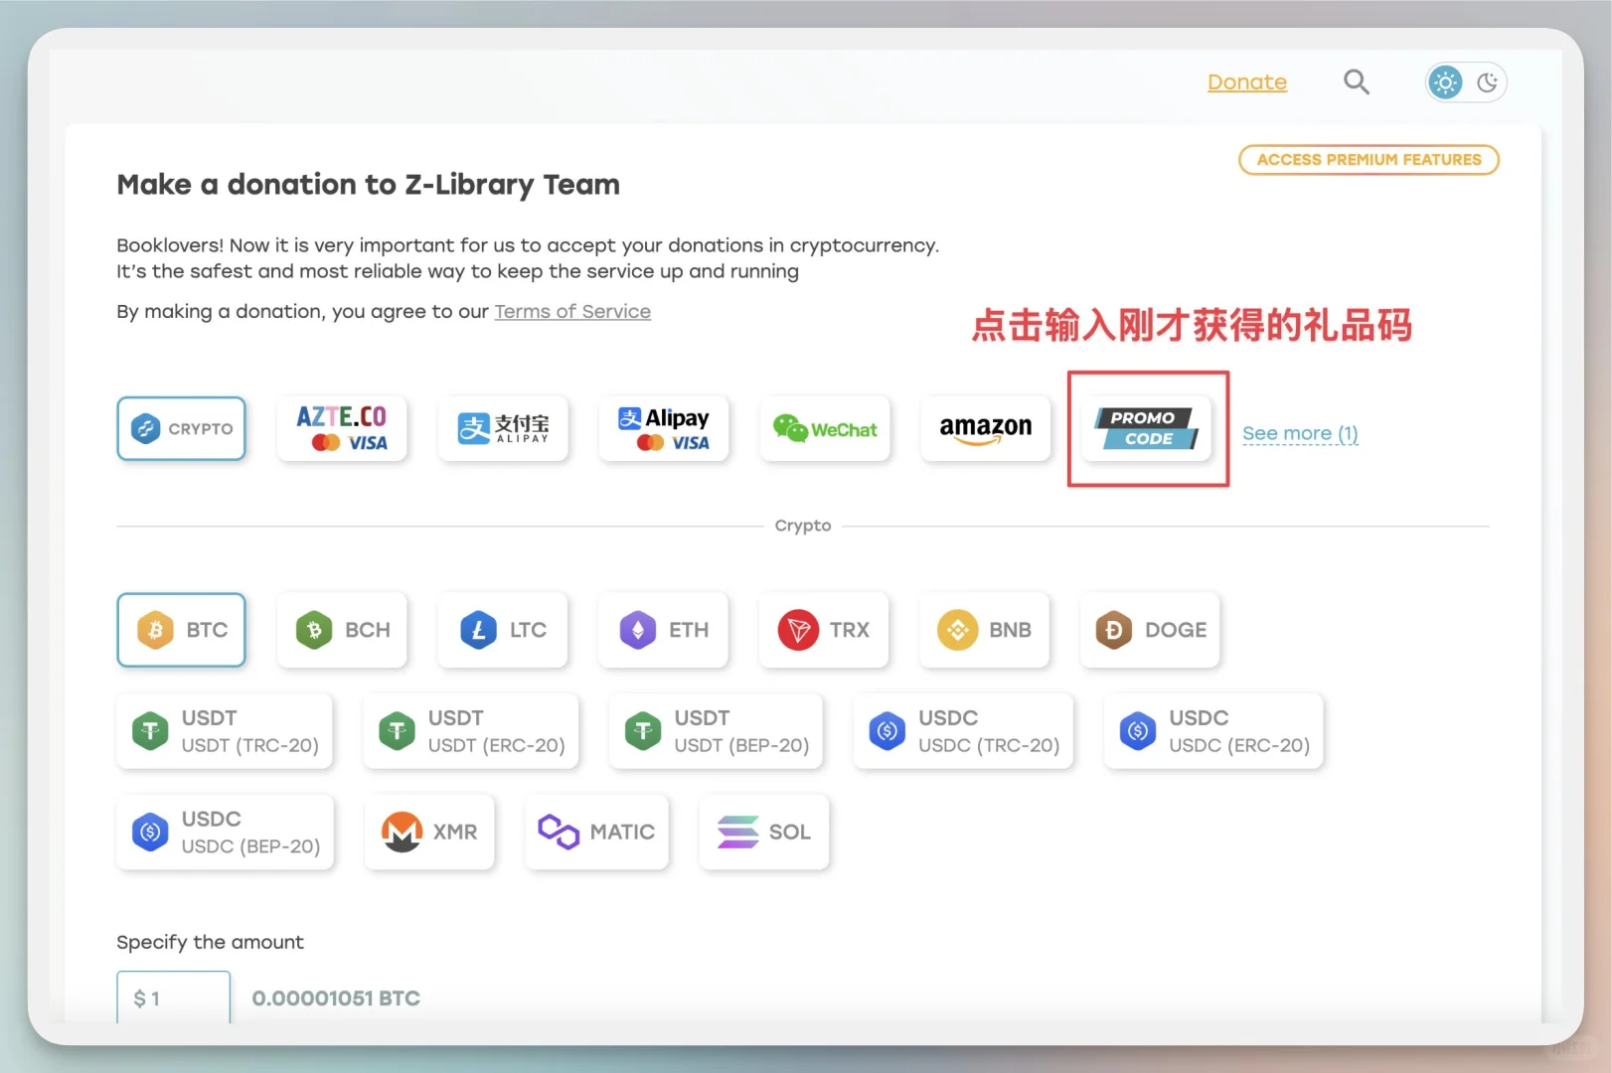Select XMR Monero cryptocurrency
This screenshot has width=1612, height=1073.
click(x=429, y=833)
